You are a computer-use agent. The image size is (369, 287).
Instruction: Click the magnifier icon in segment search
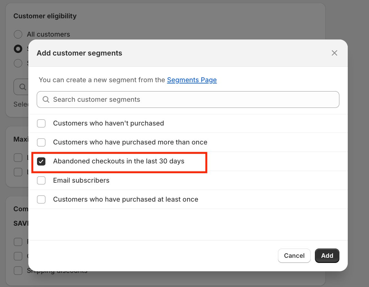(x=46, y=100)
